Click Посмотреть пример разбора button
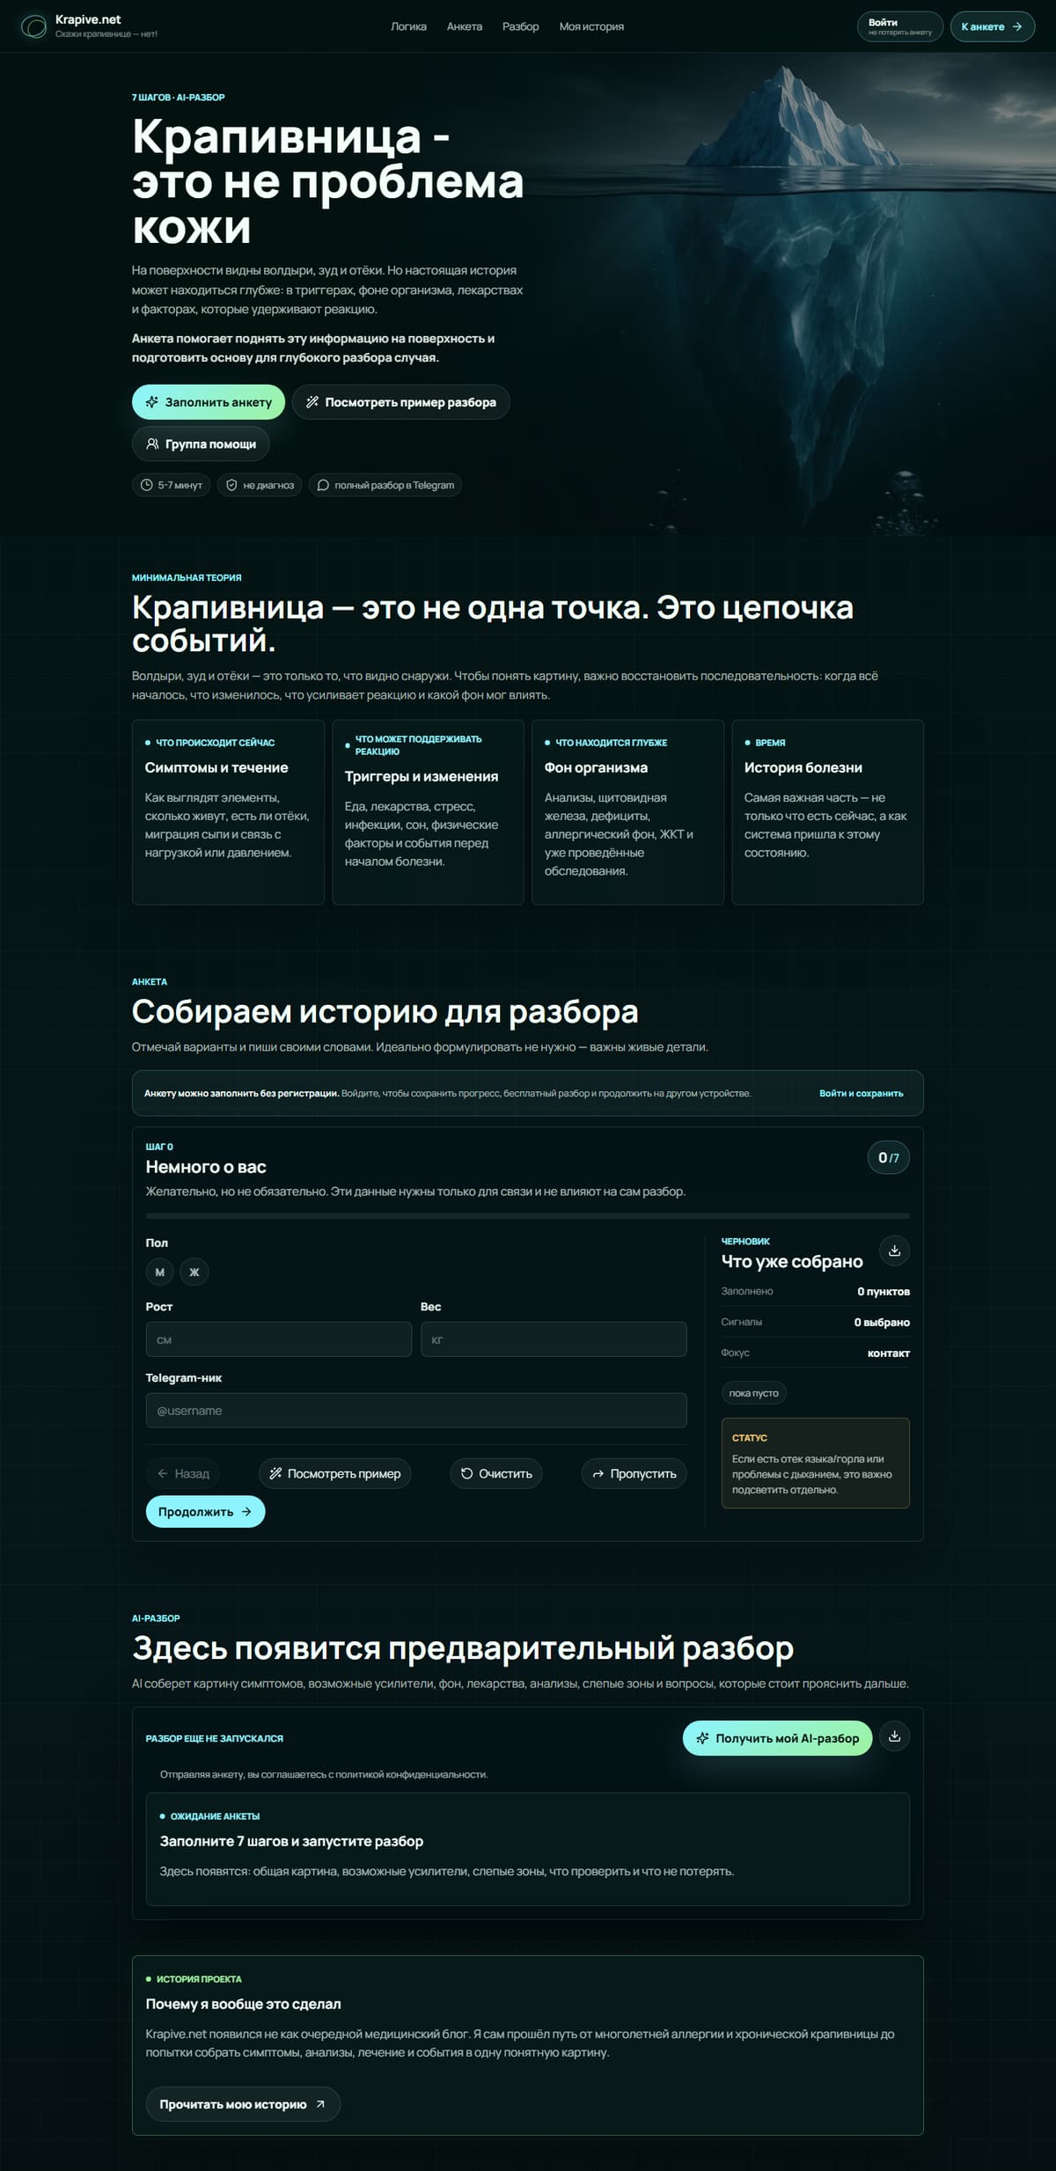This screenshot has height=2171, width=1056. [400, 402]
